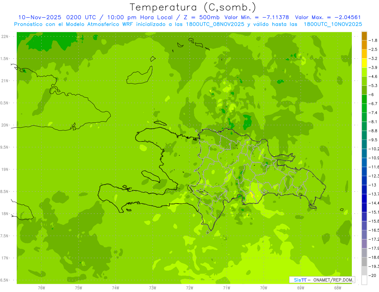Click the '1800UTC_10NOV2025' valid-until time text
Viewport: 379px width, 292px height.
click(333, 24)
